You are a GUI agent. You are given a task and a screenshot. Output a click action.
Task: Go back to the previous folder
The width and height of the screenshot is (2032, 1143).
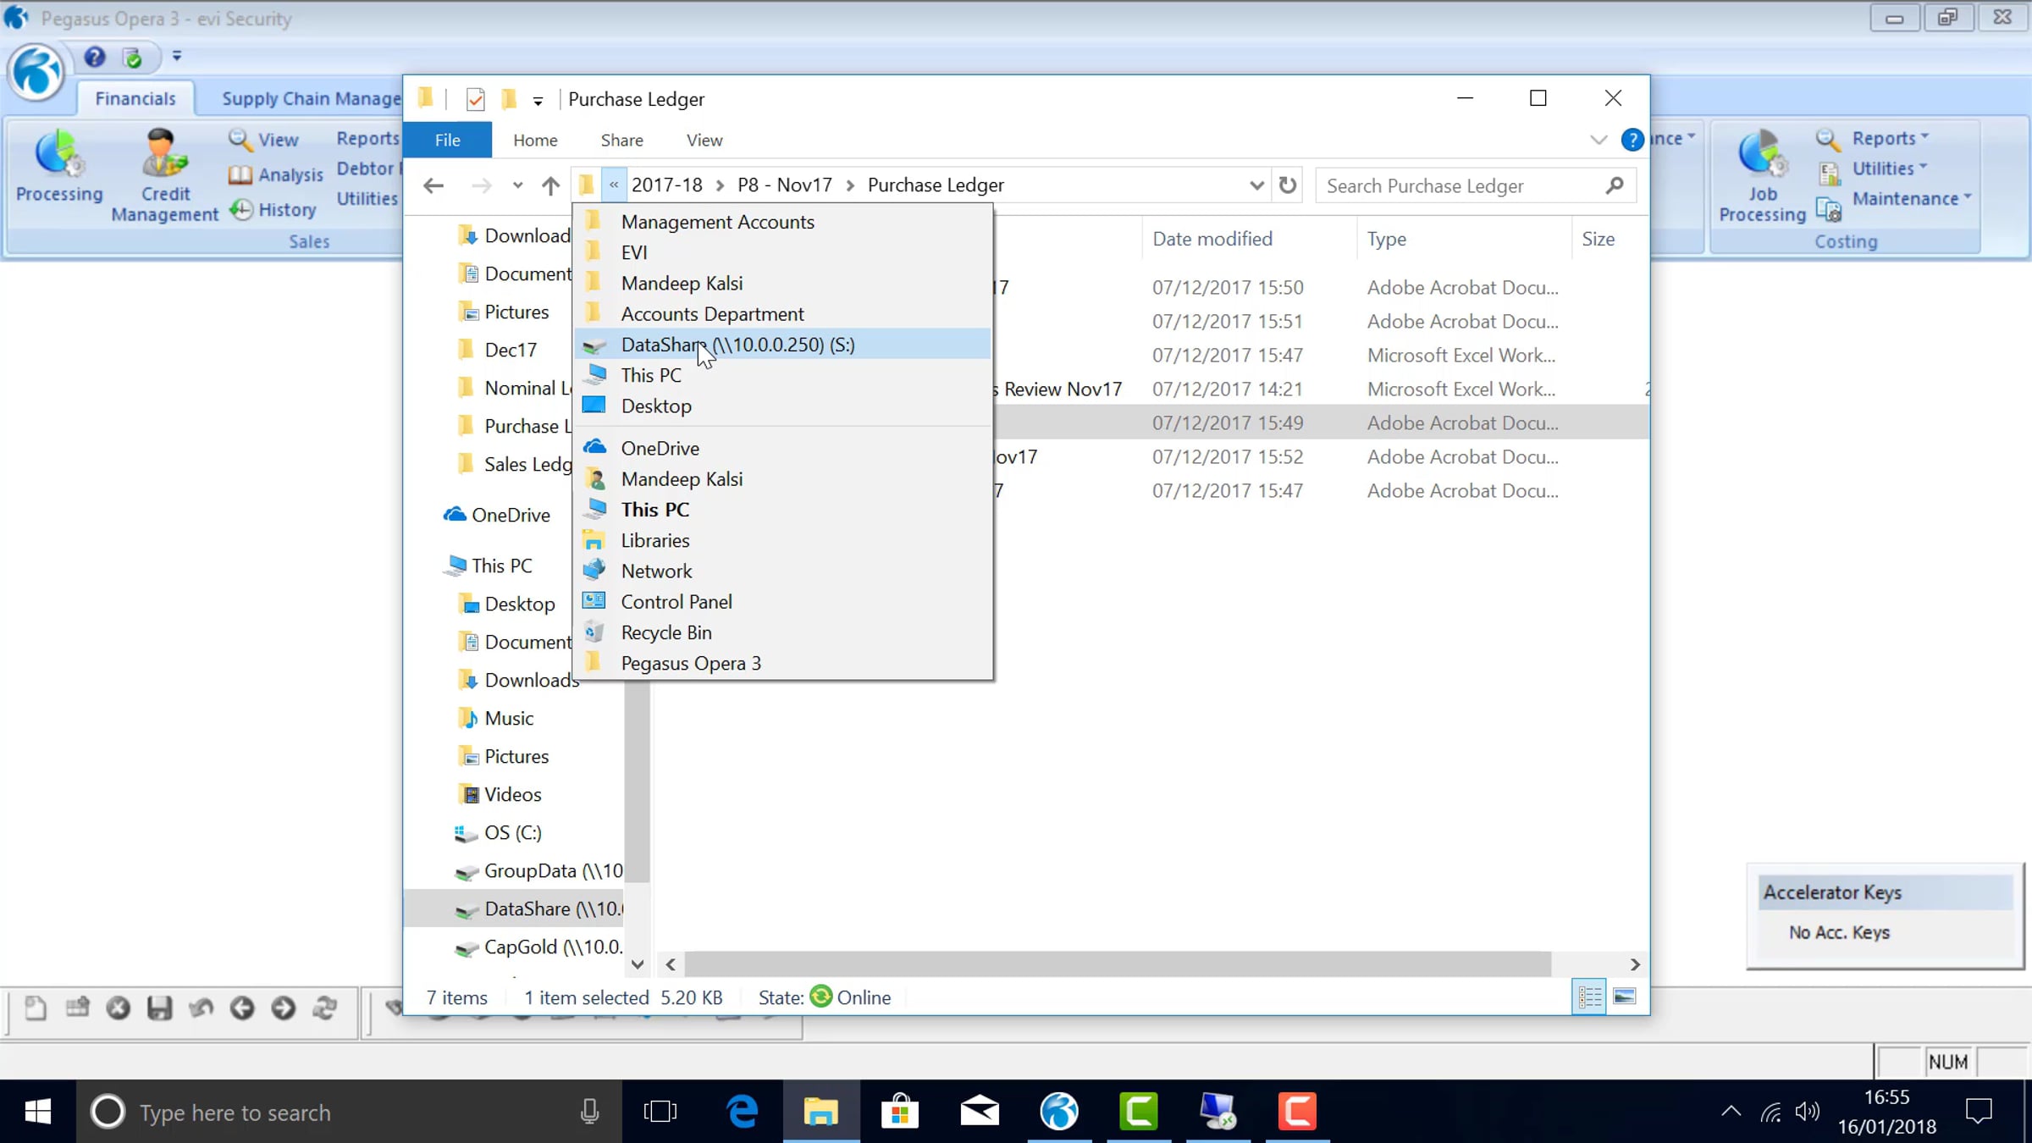[433, 185]
